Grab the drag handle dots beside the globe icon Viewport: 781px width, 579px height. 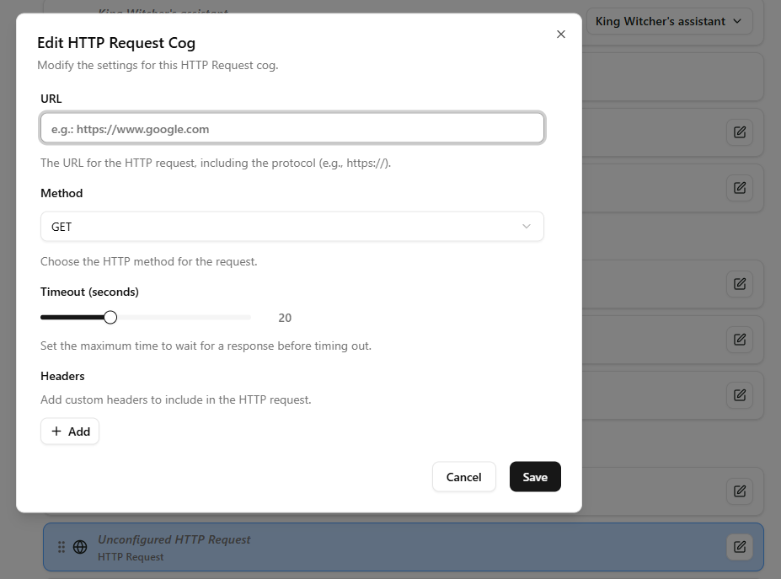[x=61, y=546]
